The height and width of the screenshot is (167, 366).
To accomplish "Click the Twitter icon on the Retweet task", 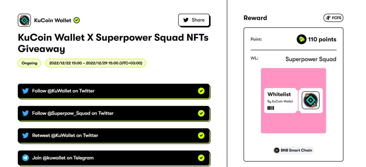I will [x=25, y=135].
